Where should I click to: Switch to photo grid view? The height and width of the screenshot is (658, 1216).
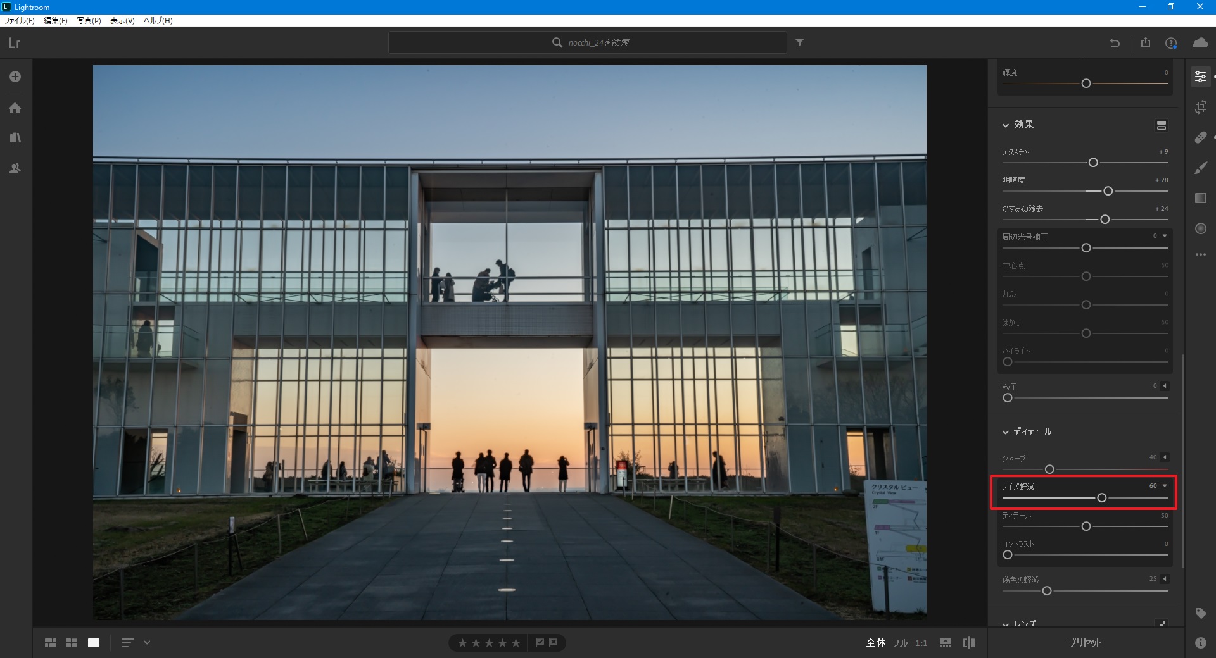pos(51,643)
